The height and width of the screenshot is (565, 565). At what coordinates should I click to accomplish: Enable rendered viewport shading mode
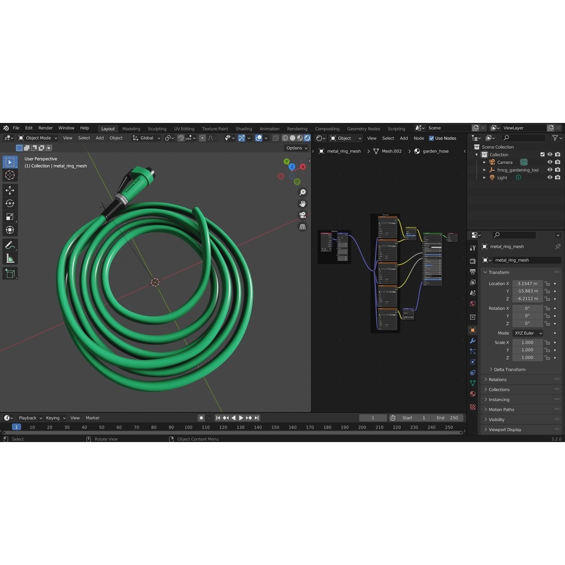[x=307, y=138]
